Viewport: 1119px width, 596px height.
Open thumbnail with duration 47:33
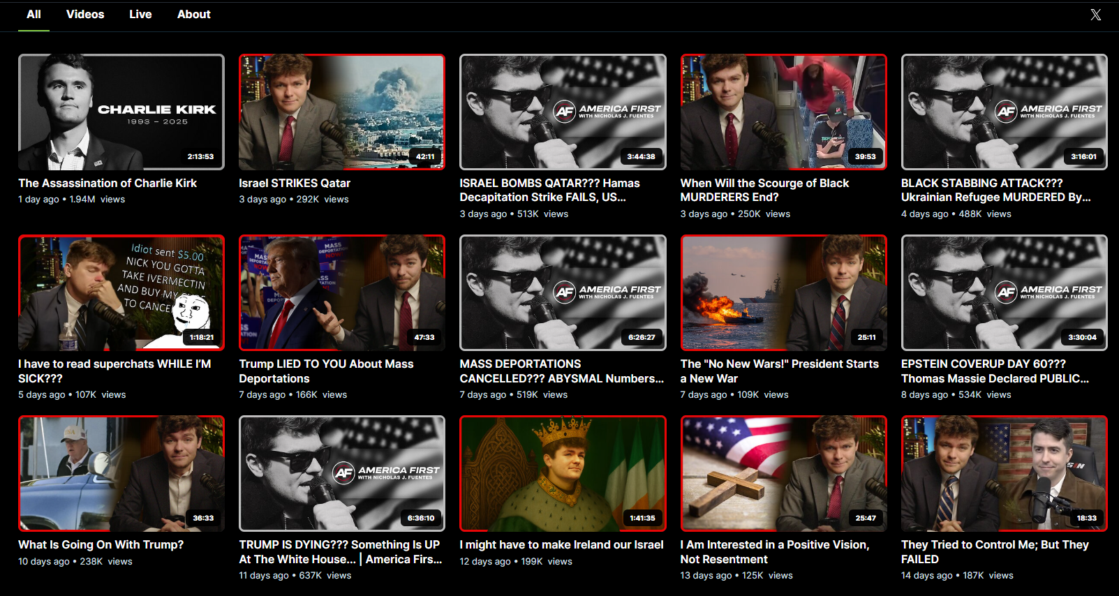pyautogui.click(x=342, y=292)
